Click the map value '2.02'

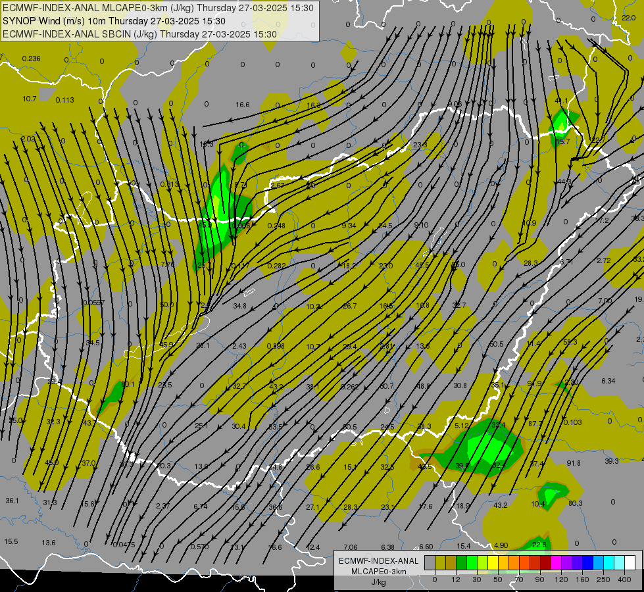click(28, 139)
